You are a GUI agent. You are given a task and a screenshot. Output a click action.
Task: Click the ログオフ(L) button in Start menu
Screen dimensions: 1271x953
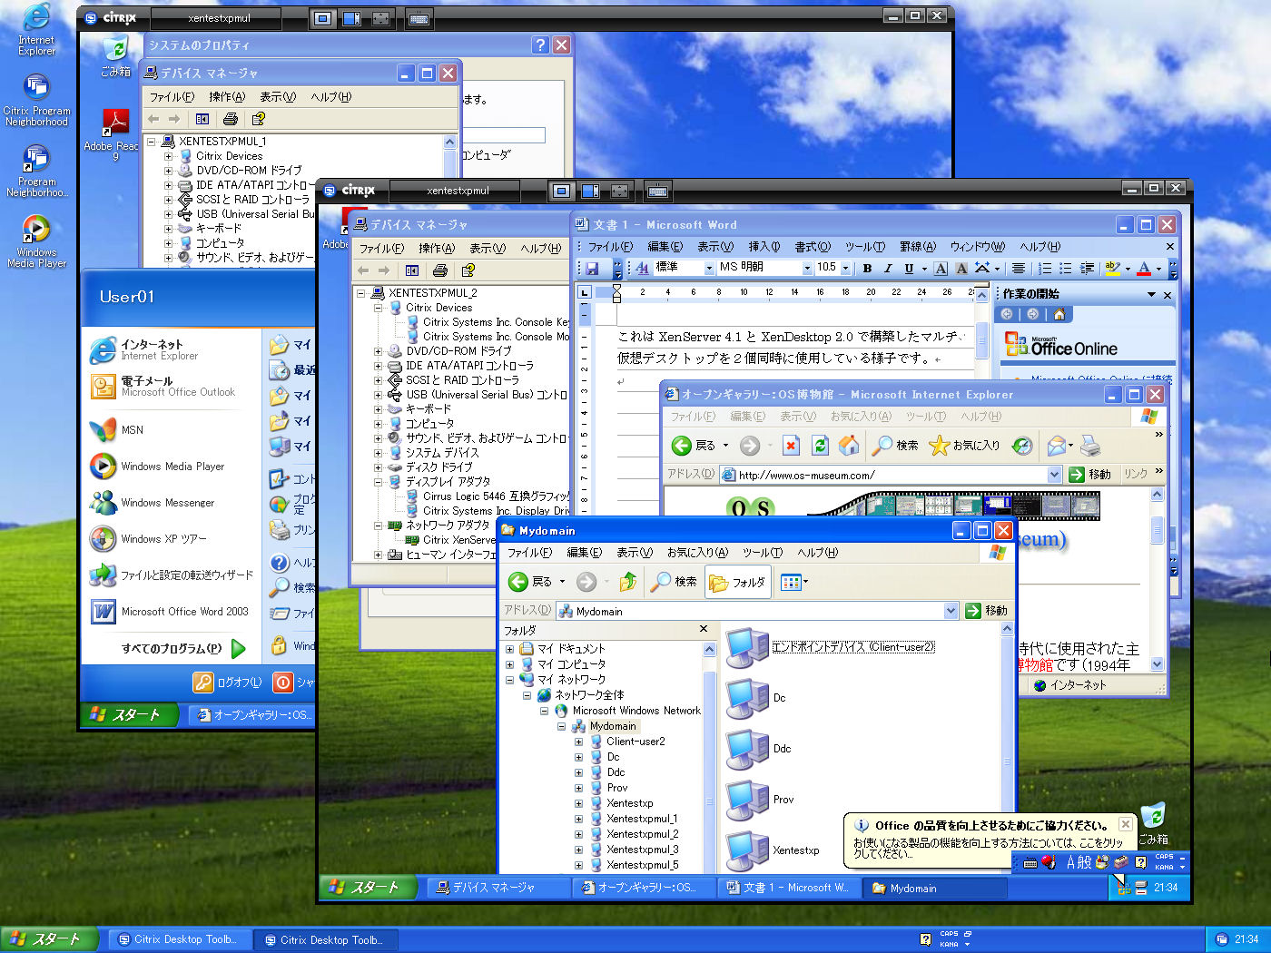point(227,683)
